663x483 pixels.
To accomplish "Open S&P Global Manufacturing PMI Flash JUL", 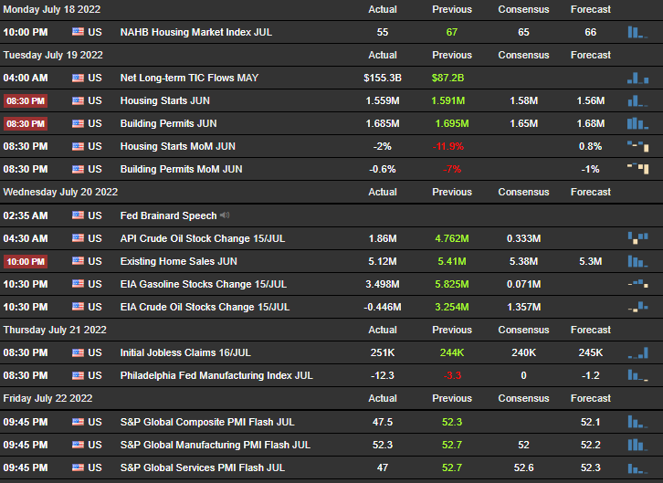I will click(216, 445).
